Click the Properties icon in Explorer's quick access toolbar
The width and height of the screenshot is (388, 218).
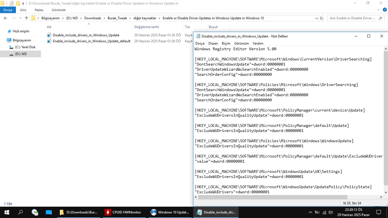coord(12,3)
